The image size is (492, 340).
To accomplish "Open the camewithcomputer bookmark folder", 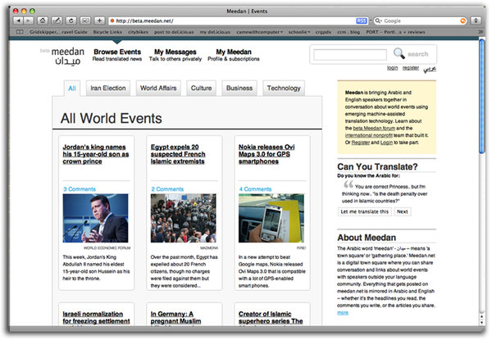I will click(259, 32).
